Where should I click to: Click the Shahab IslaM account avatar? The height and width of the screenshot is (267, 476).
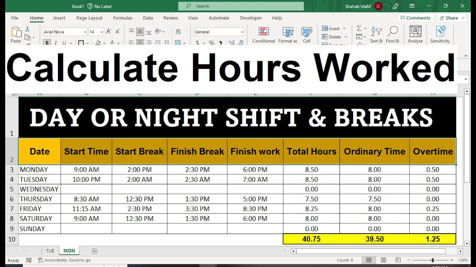[x=378, y=6]
